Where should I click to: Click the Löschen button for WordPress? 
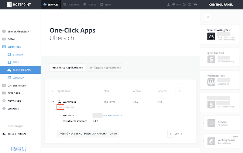point(70,107)
